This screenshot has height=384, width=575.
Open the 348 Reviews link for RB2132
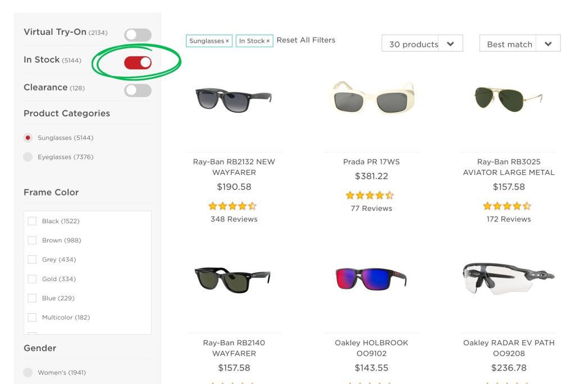[x=234, y=219]
